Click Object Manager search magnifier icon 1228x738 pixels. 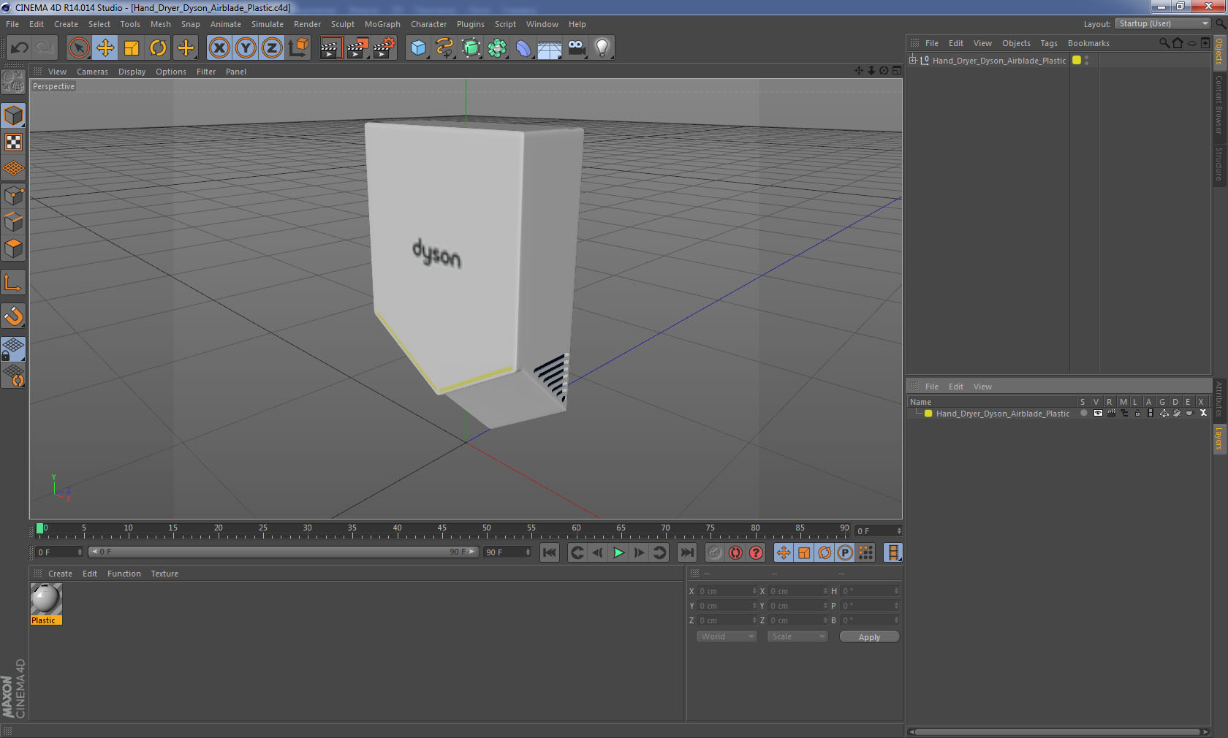click(1164, 43)
